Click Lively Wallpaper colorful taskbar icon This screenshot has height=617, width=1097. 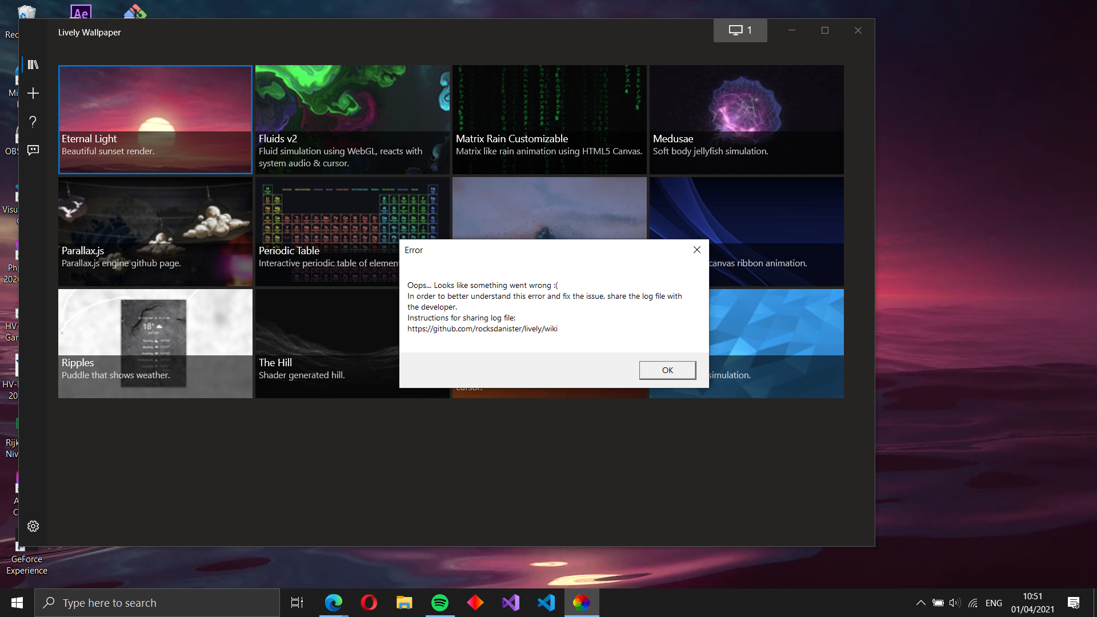click(x=582, y=603)
